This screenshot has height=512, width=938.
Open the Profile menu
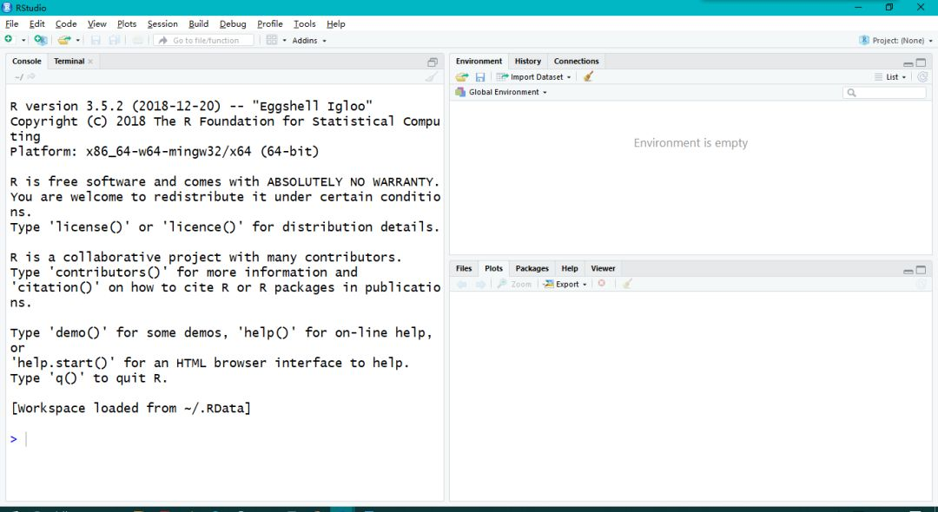tap(270, 24)
